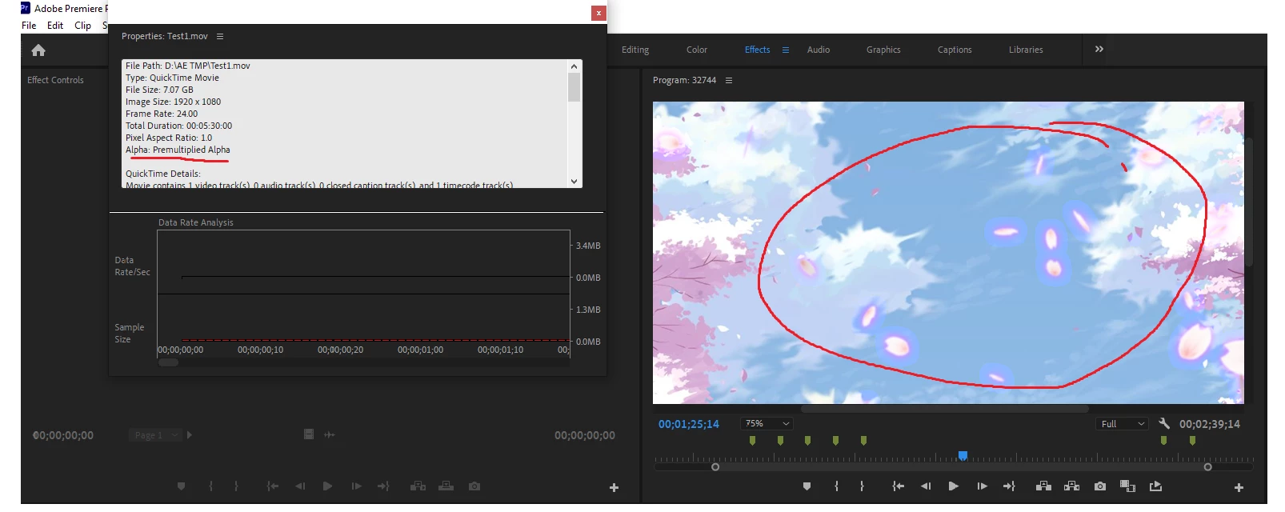
Task: Click Drag Video Only filmstrip icon
Action: tap(308, 434)
